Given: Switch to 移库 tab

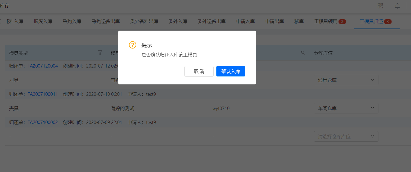Looking at the screenshot, I should (x=299, y=22).
